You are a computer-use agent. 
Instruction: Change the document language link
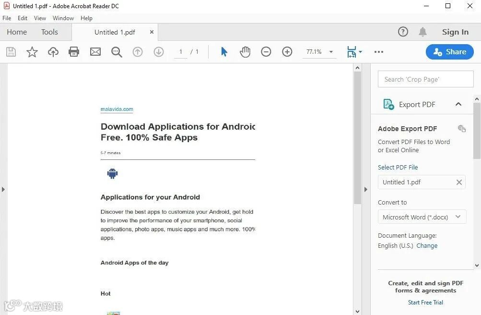427,246
